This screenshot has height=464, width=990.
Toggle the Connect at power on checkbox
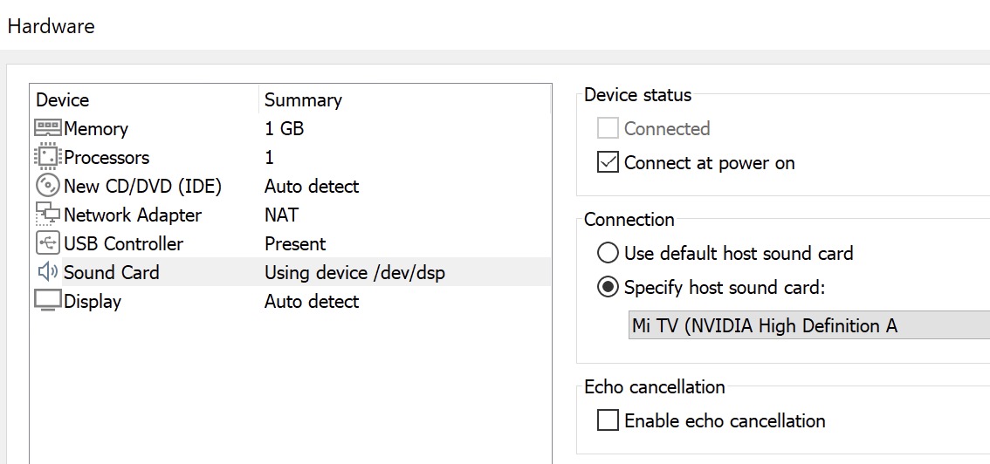(608, 162)
